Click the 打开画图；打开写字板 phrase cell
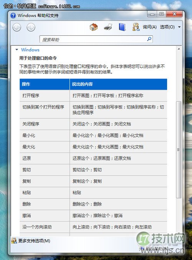192x260 pixels. point(118,96)
